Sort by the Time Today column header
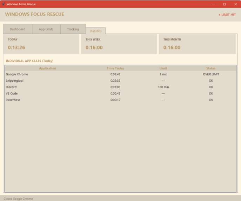Image resolution: width=241 pixels, height=201 pixels. 115,68
